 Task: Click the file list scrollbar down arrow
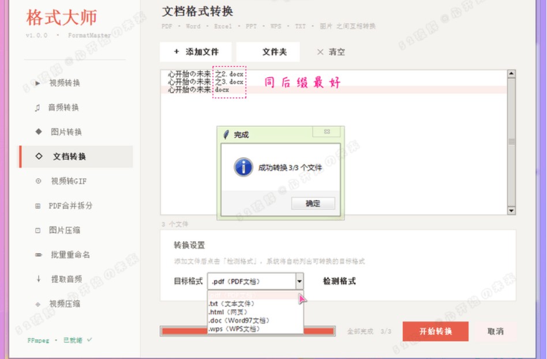tap(511, 210)
